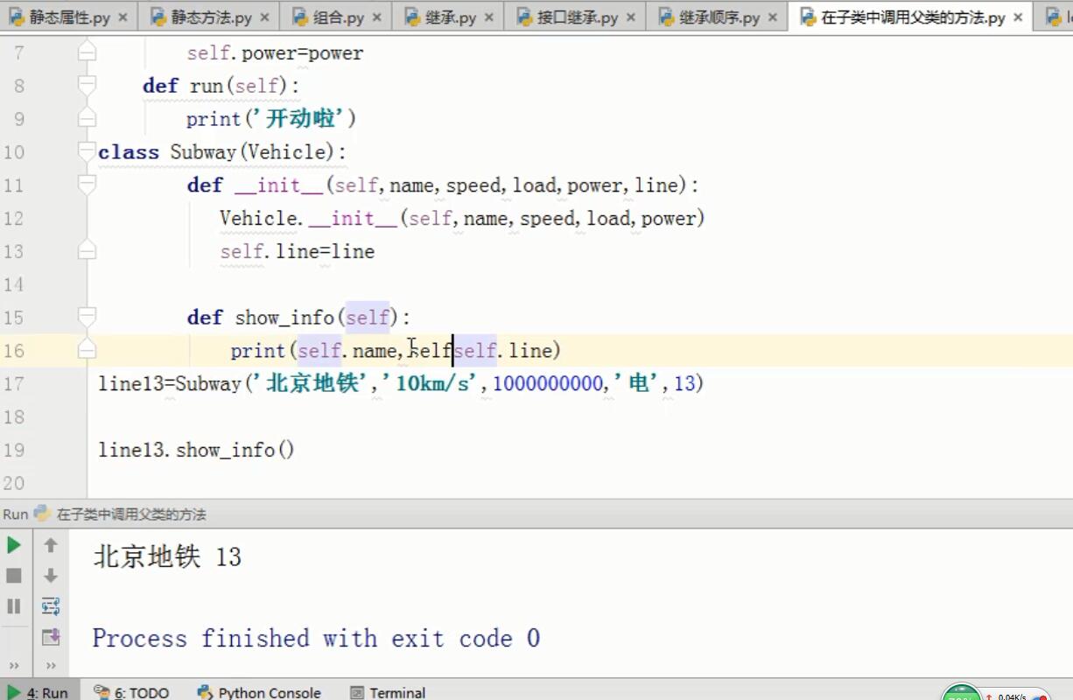
Task: Click the Python file icon on 组合.py tab
Action: (300, 17)
